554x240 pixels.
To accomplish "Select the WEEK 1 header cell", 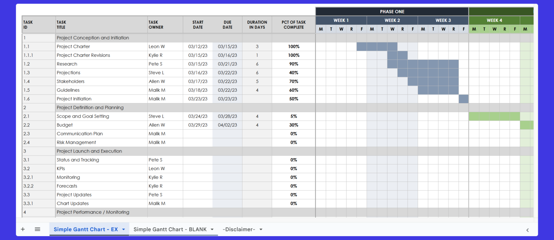I will (x=341, y=20).
